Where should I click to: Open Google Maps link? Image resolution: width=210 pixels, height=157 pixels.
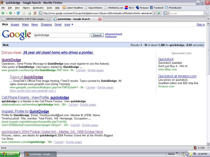point(25,24)
